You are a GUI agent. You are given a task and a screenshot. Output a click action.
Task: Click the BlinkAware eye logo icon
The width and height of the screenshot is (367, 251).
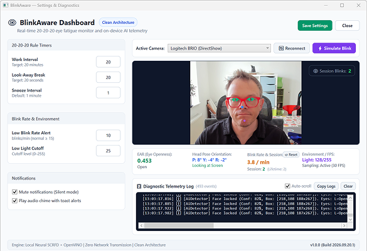(12, 23)
